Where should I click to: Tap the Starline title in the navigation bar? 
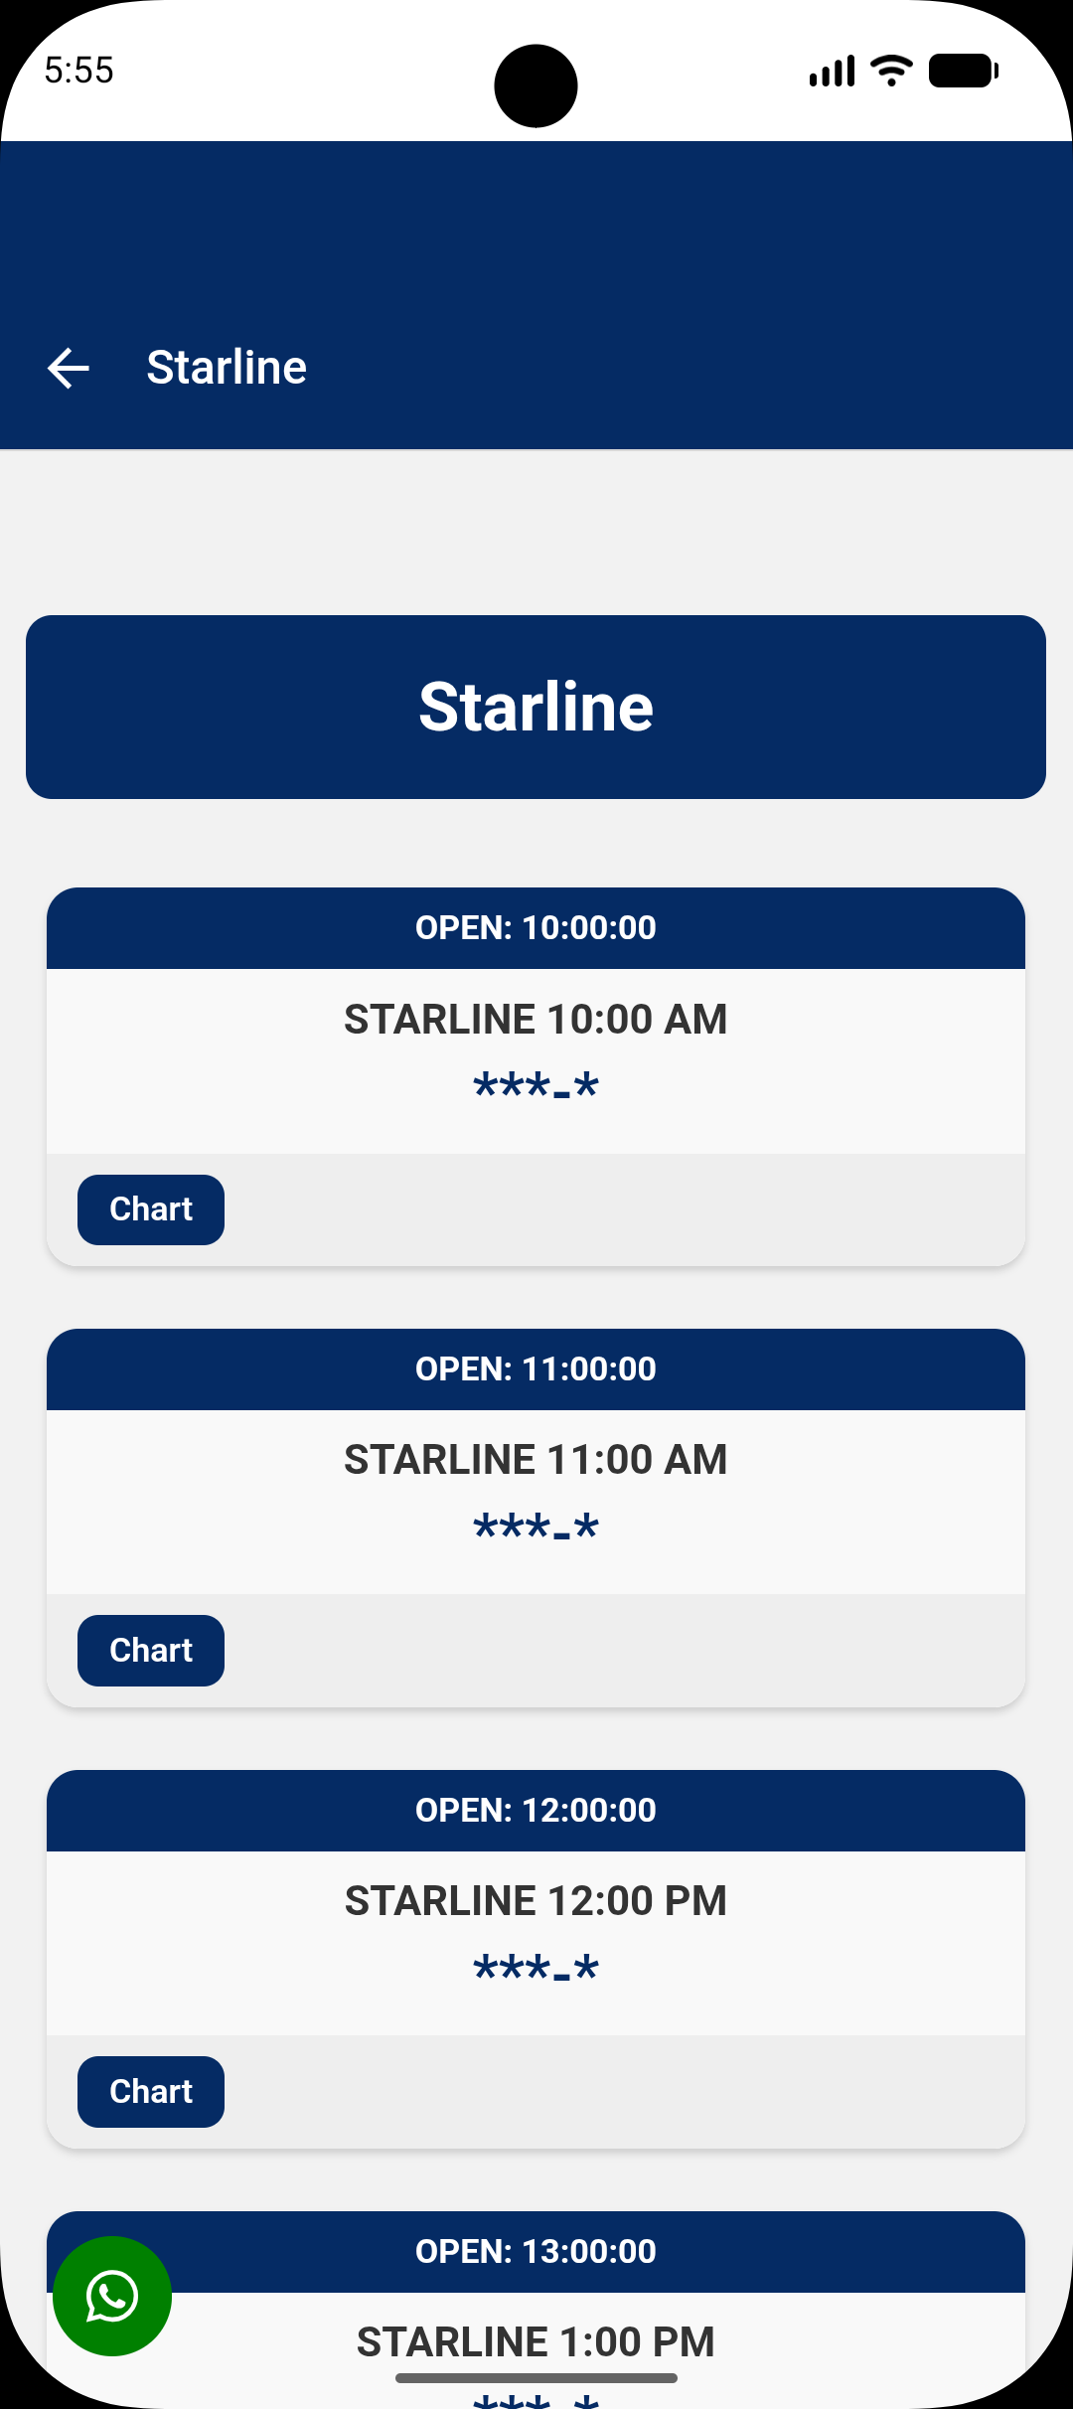[x=228, y=367]
